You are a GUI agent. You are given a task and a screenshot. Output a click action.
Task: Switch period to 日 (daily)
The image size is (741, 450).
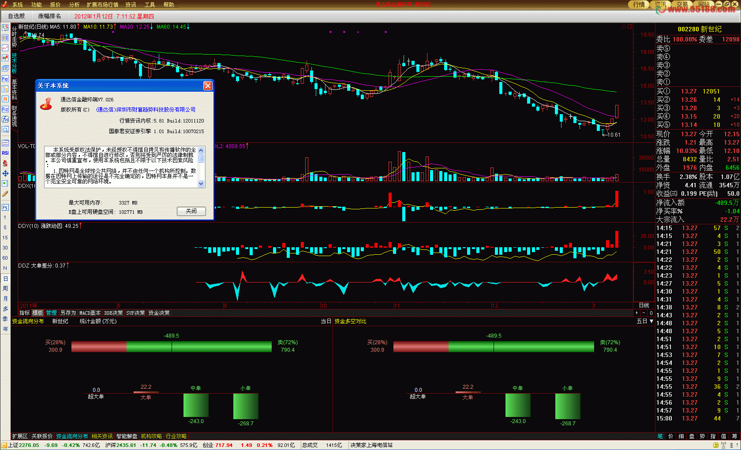pyautogui.click(x=5, y=279)
